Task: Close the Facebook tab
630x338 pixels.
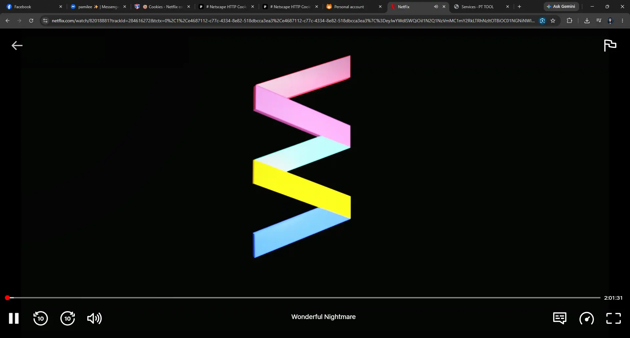Action: point(61,7)
